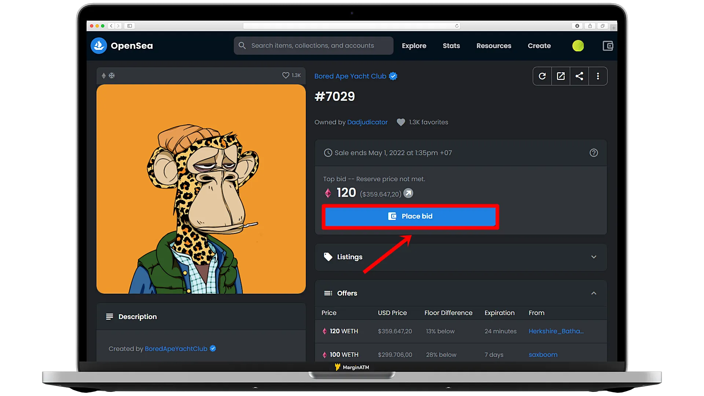
Task: Click browser forward arrow
Action: tap(118, 26)
